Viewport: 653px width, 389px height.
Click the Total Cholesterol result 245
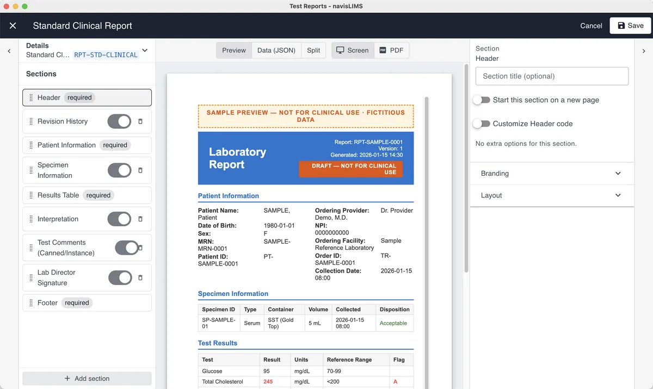click(x=268, y=382)
